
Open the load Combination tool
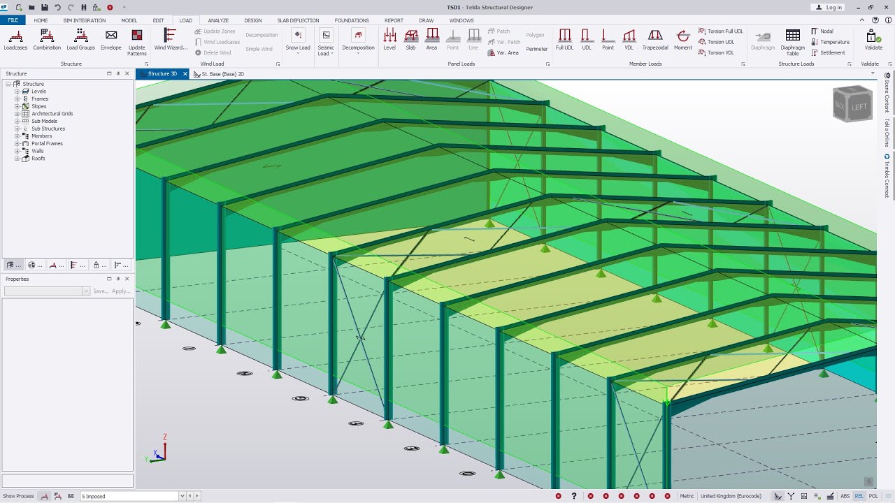47,40
